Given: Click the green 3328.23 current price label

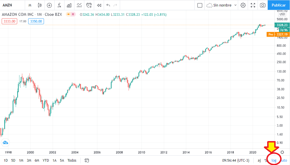Looking at the screenshot, I should coord(282,25).
